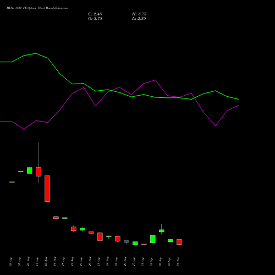Click the red candlestick for 25 Aug

[118, 239]
